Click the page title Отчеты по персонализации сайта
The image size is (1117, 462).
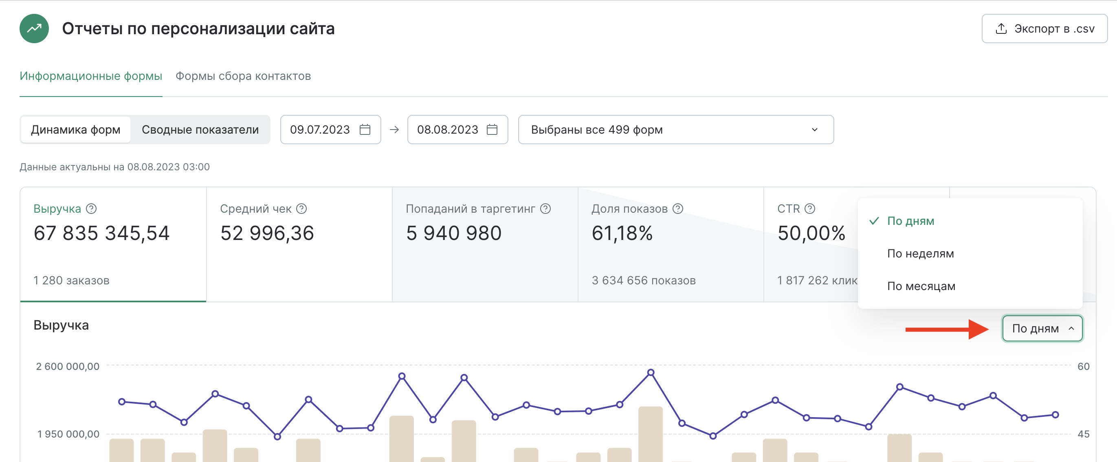click(x=198, y=29)
